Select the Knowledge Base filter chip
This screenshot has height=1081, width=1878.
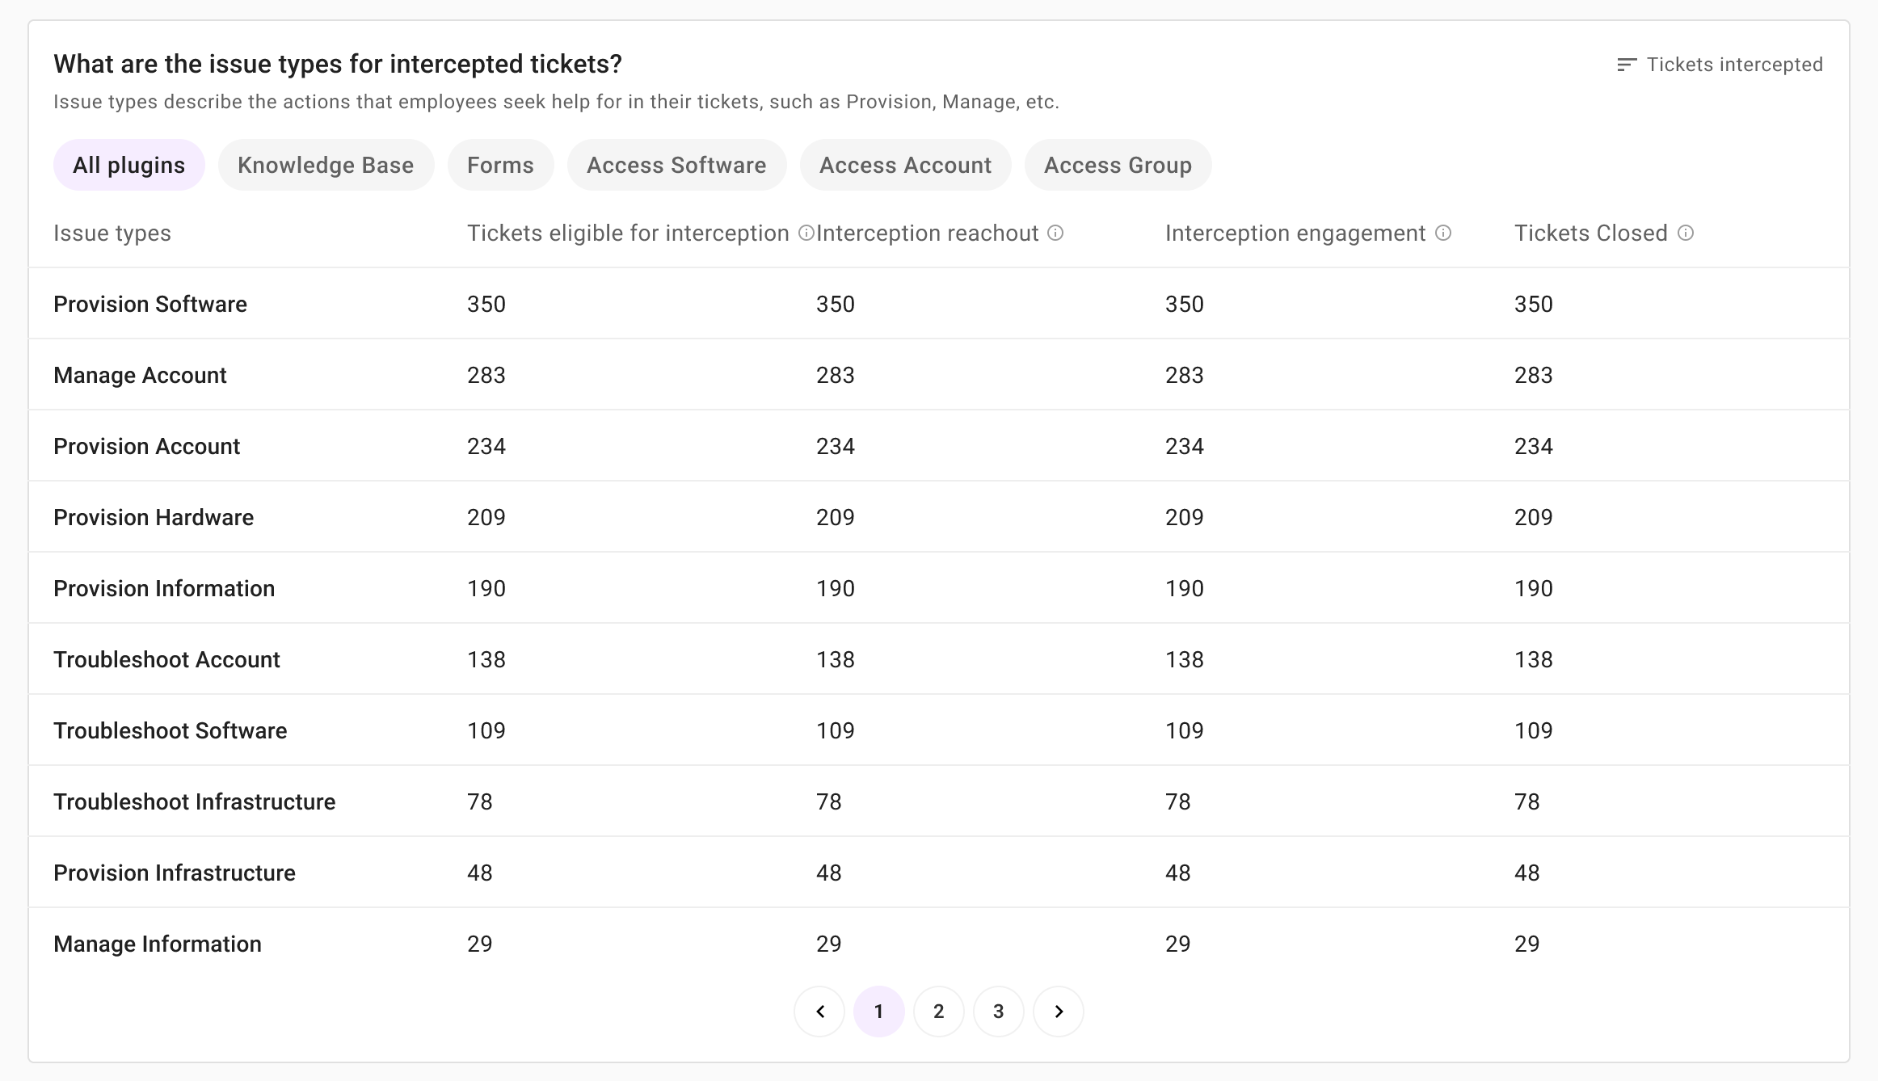pos(326,165)
